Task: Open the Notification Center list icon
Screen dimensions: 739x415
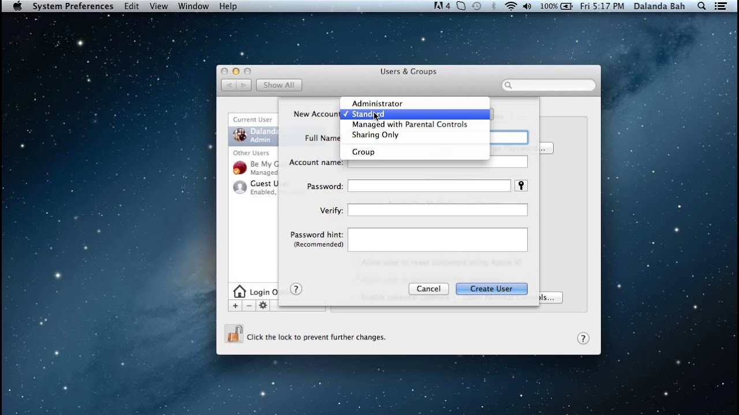Action: (721, 6)
